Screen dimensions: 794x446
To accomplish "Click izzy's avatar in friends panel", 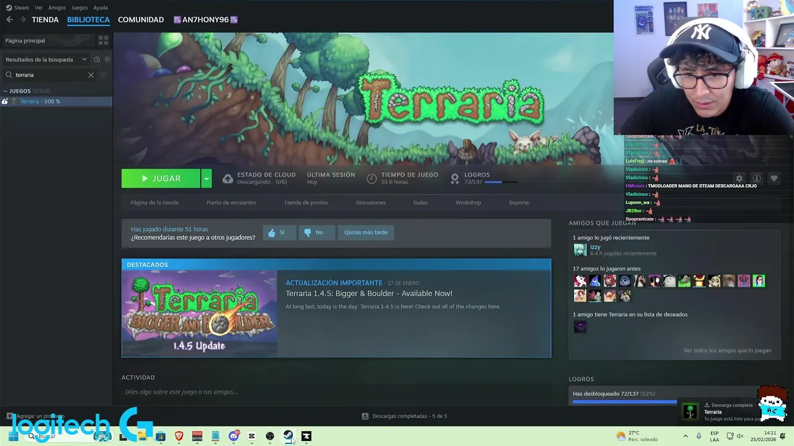I will tap(580, 250).
